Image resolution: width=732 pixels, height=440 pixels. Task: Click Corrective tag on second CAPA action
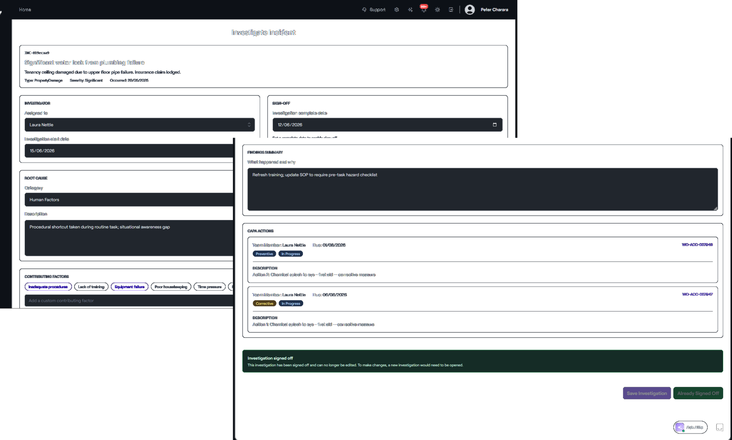click(264, 303)
